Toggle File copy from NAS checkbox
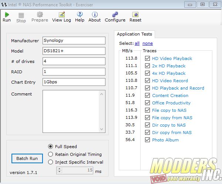The width and height of the screenshot is (222, 184). click(x=147, y=118)
